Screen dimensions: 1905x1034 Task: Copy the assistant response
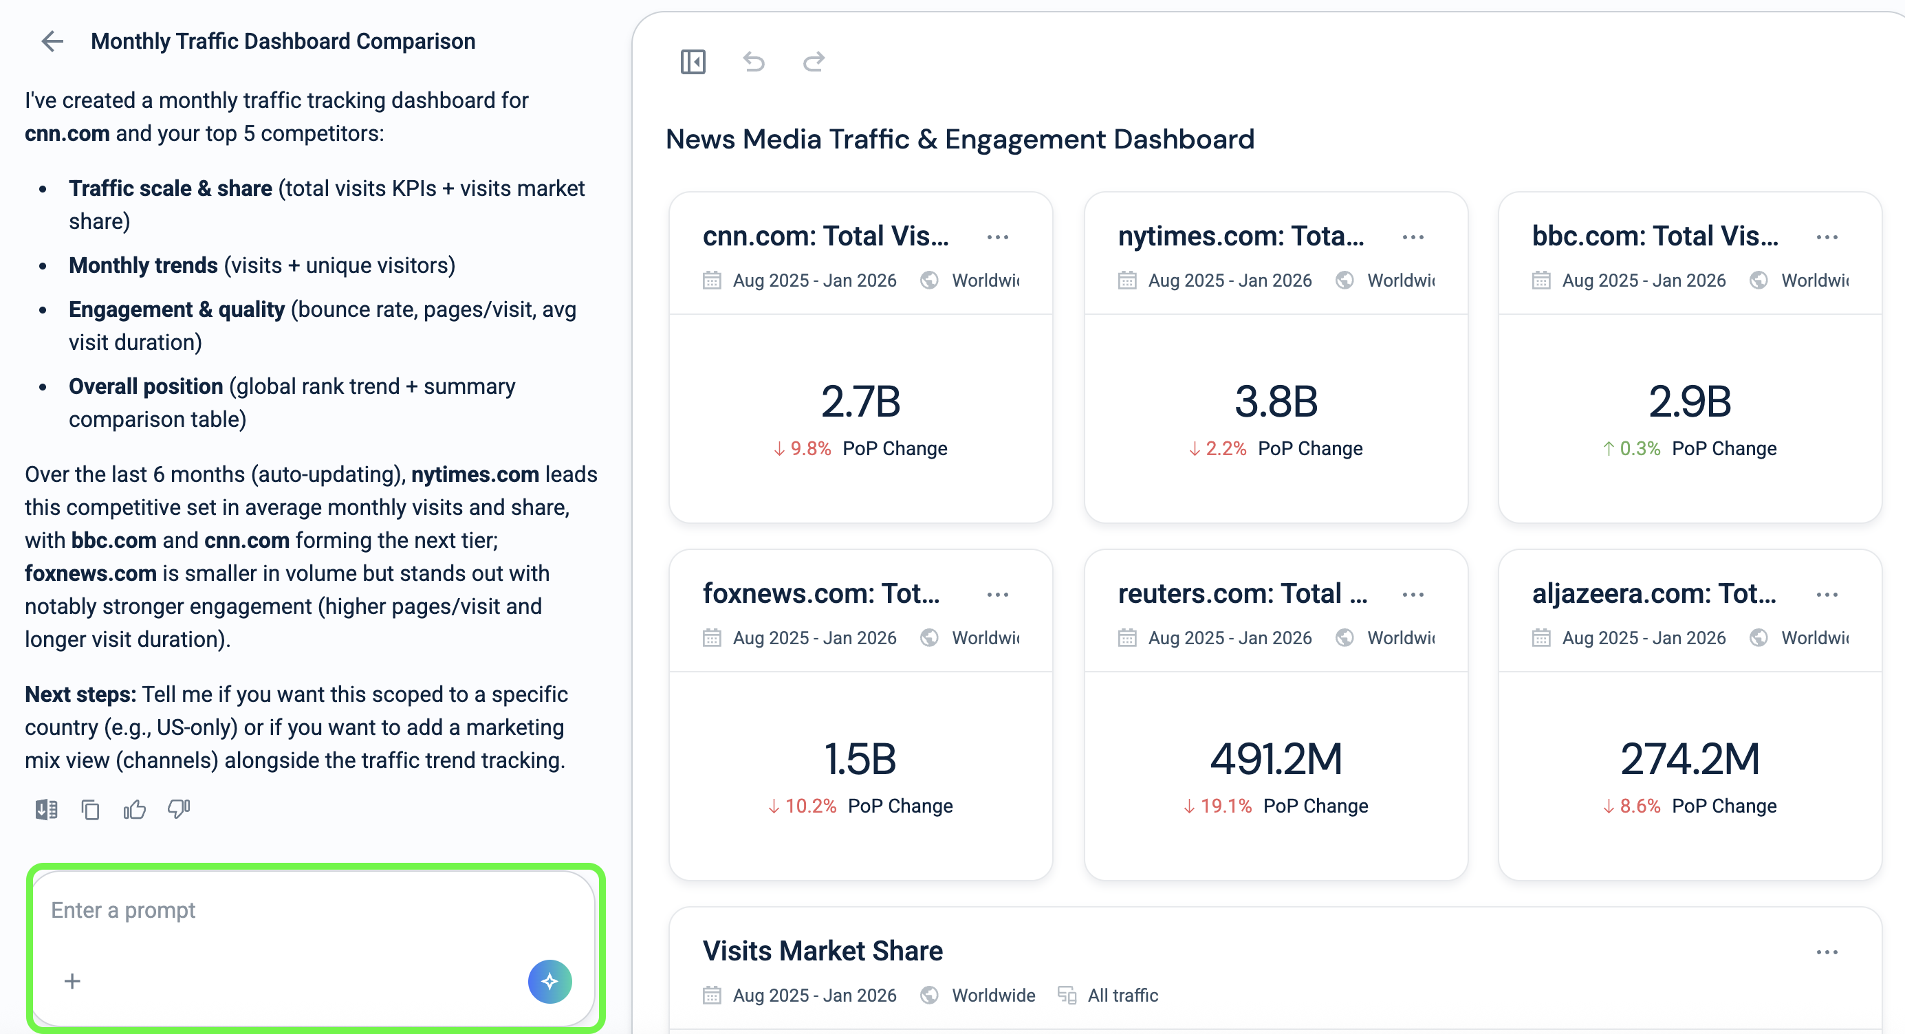tap(90, 810)
